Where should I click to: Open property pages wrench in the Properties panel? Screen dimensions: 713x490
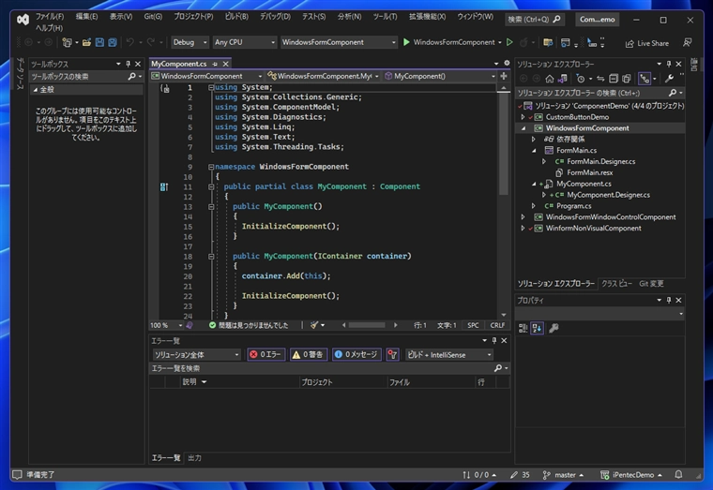(554, 328)
